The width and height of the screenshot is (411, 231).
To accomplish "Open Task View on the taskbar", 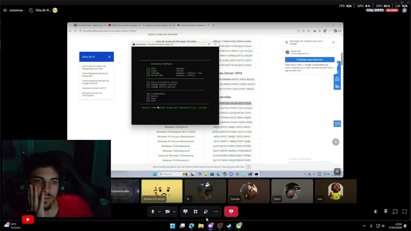I will pos(182,226).
